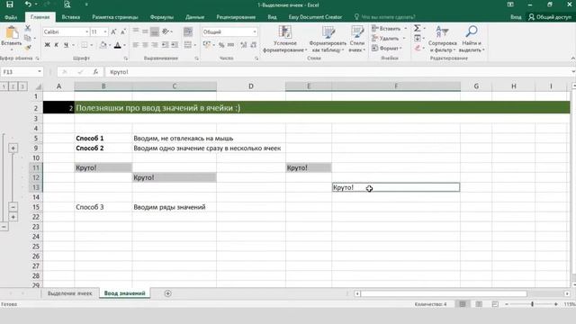Click the Percent Style icon
The image size is (576, 324).
(x=221, y=45)
